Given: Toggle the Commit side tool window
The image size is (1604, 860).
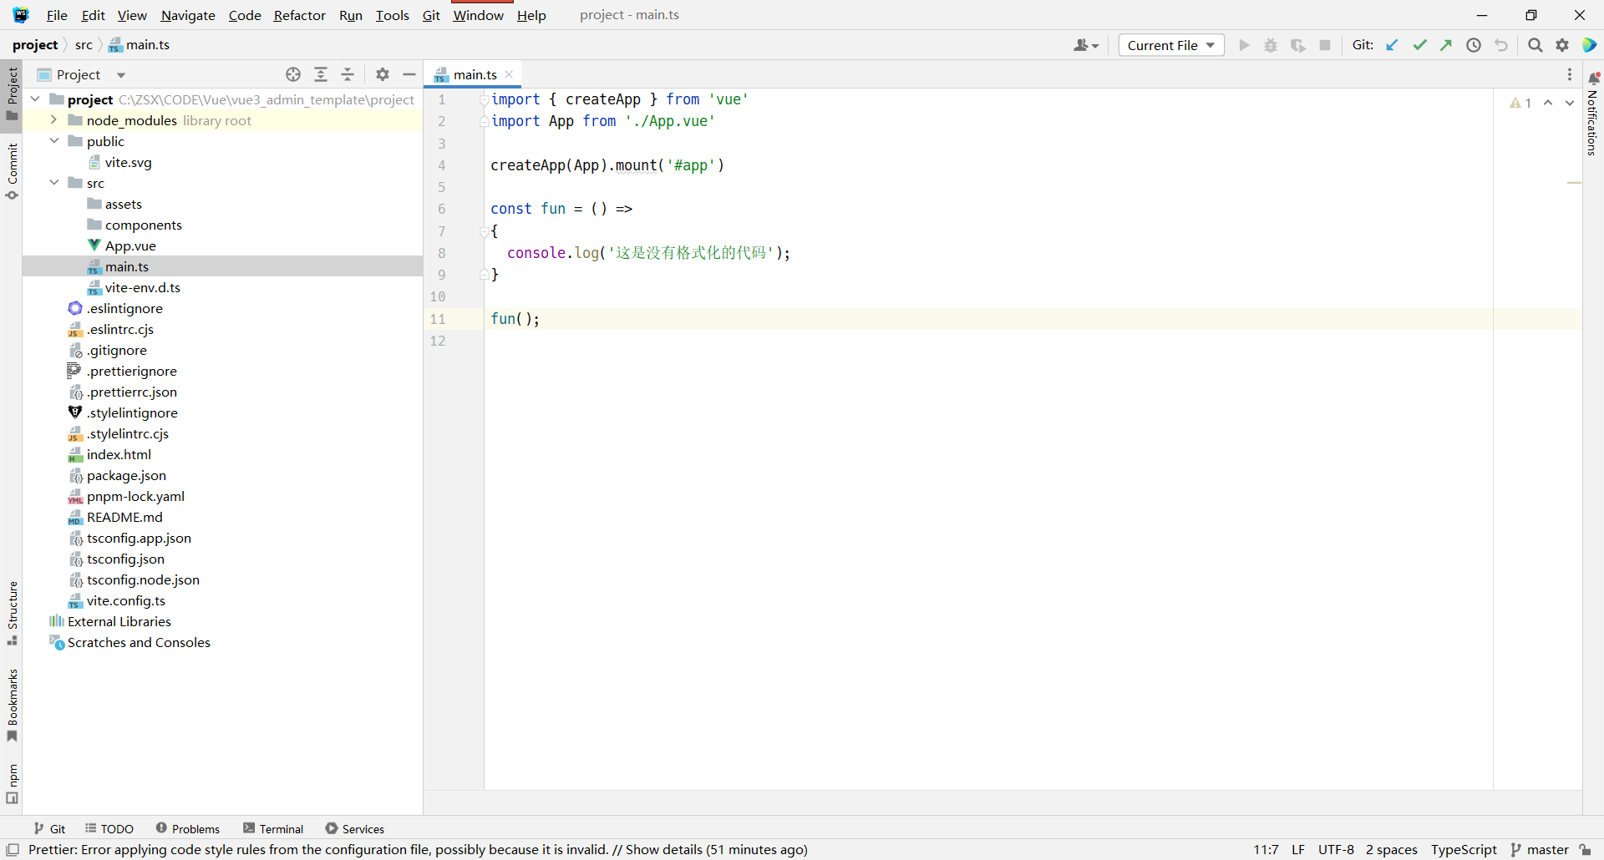Looking at the screenshot, I should coord(12,171).
